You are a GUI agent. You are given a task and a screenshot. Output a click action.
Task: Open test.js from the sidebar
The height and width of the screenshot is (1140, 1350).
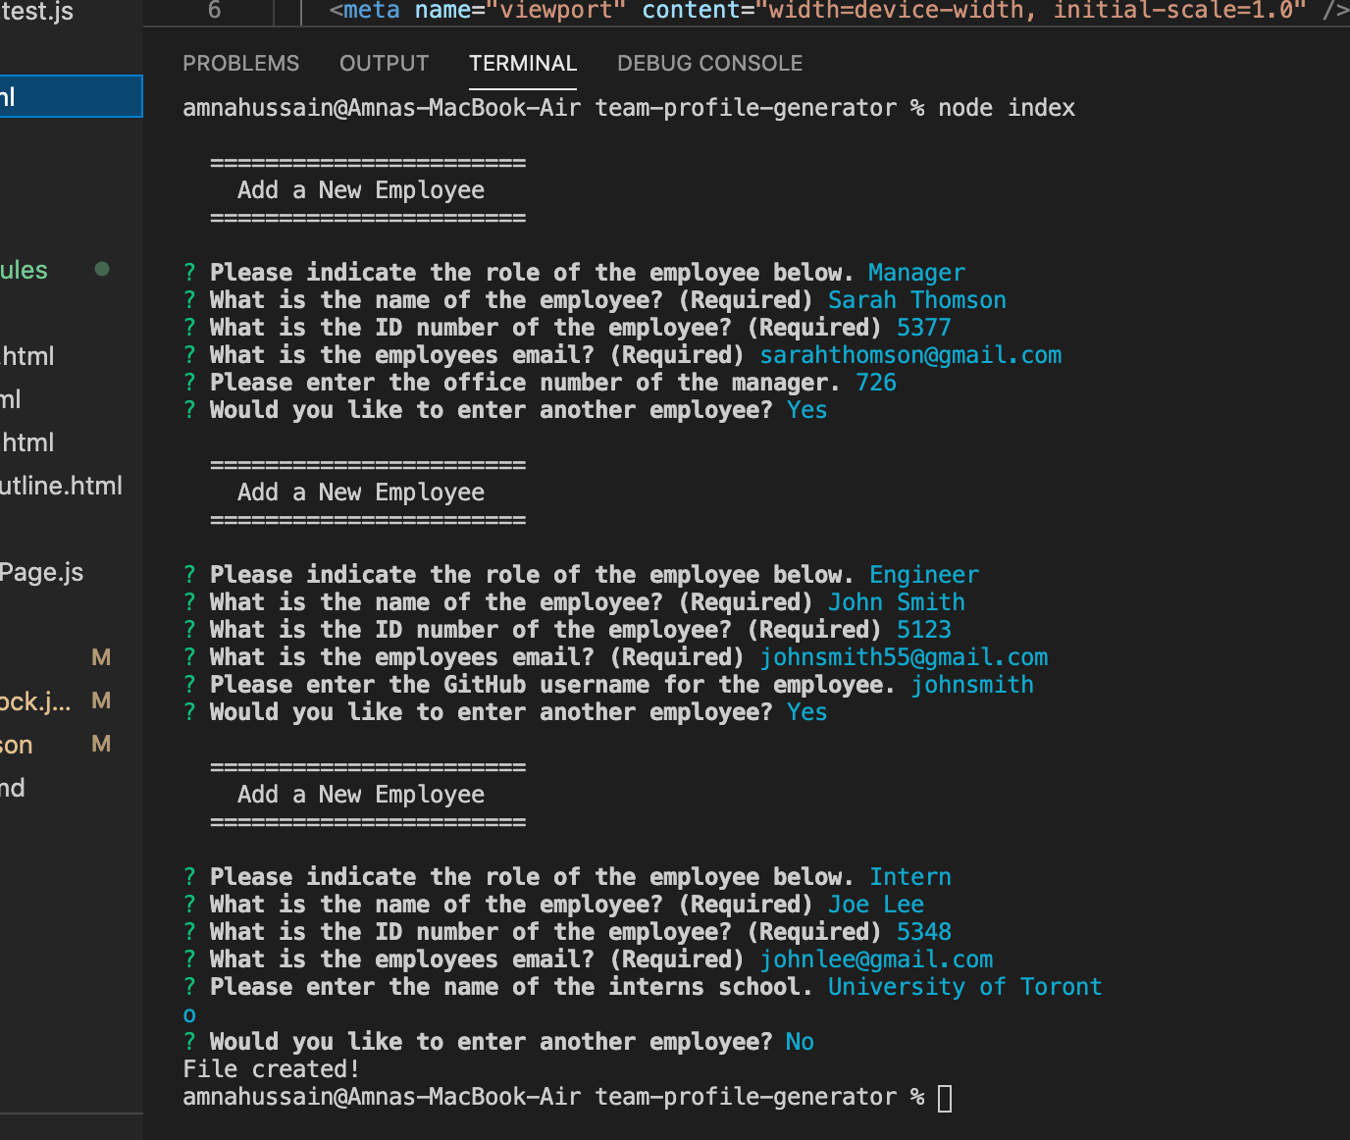35,12
